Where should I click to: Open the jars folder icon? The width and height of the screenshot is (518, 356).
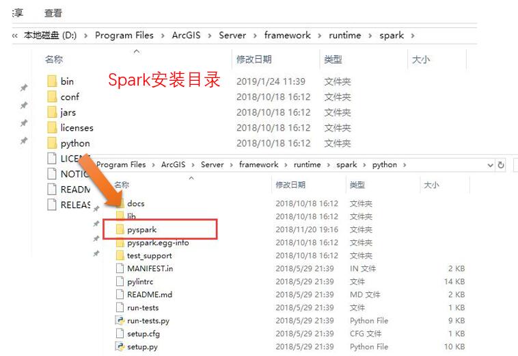52,112
